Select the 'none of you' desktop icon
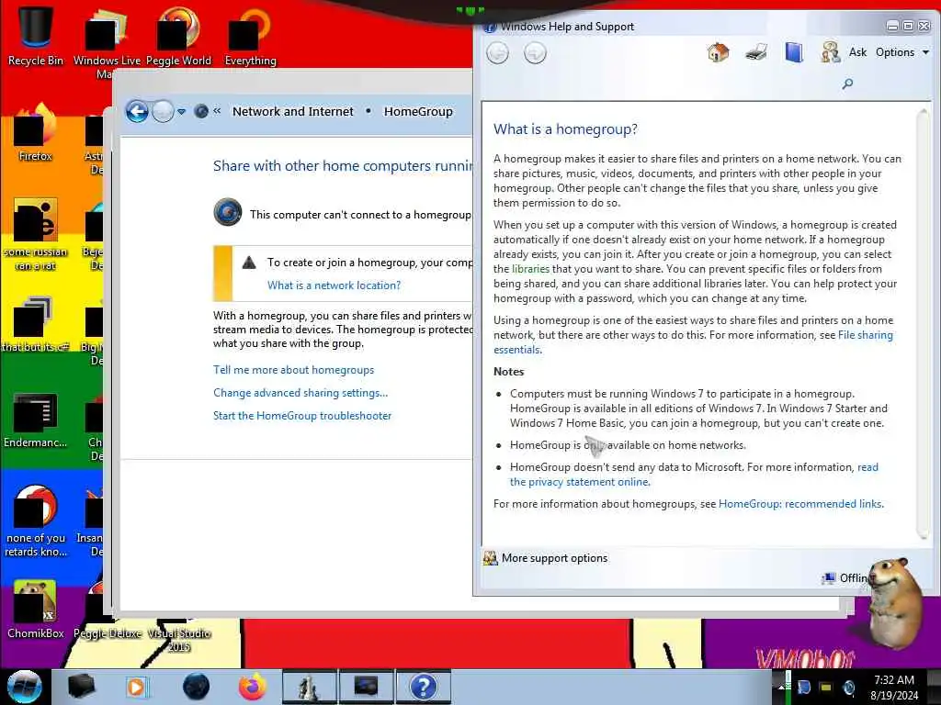The image size is (941, 705). click(x=36, y=520)
